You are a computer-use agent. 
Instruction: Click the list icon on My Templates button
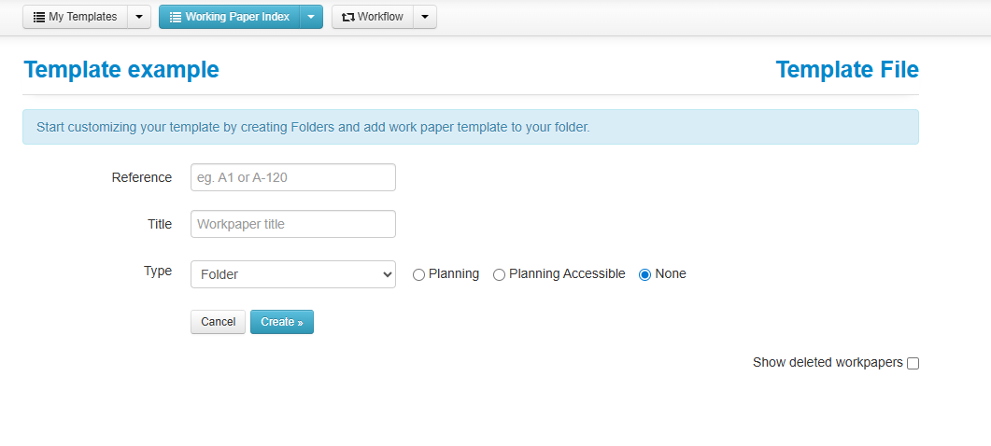(x=39, y=17)
